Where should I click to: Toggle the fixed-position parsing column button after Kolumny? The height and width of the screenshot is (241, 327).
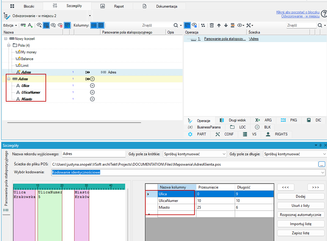(x=94, y=25)
